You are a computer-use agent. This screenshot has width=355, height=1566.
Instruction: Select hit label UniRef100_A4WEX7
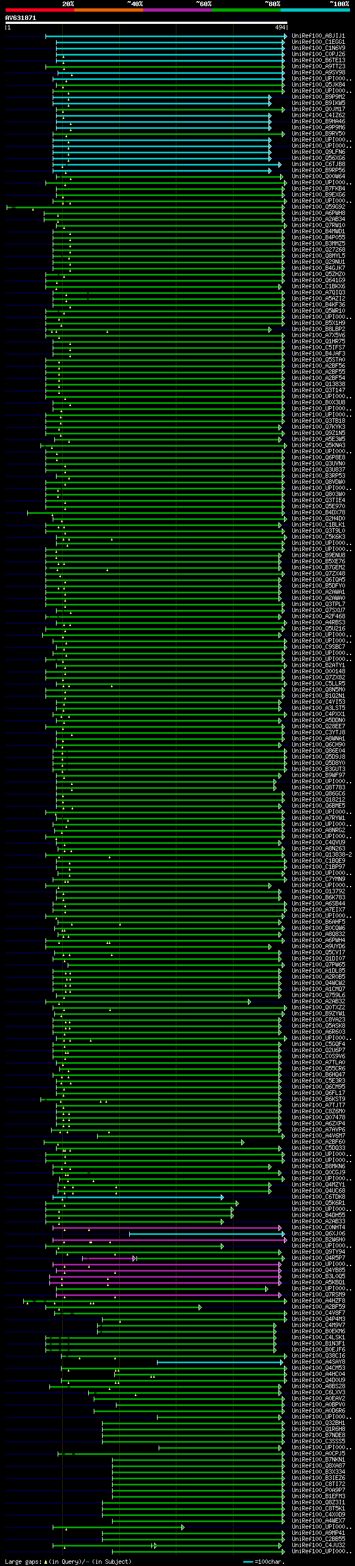(318, 1520)
